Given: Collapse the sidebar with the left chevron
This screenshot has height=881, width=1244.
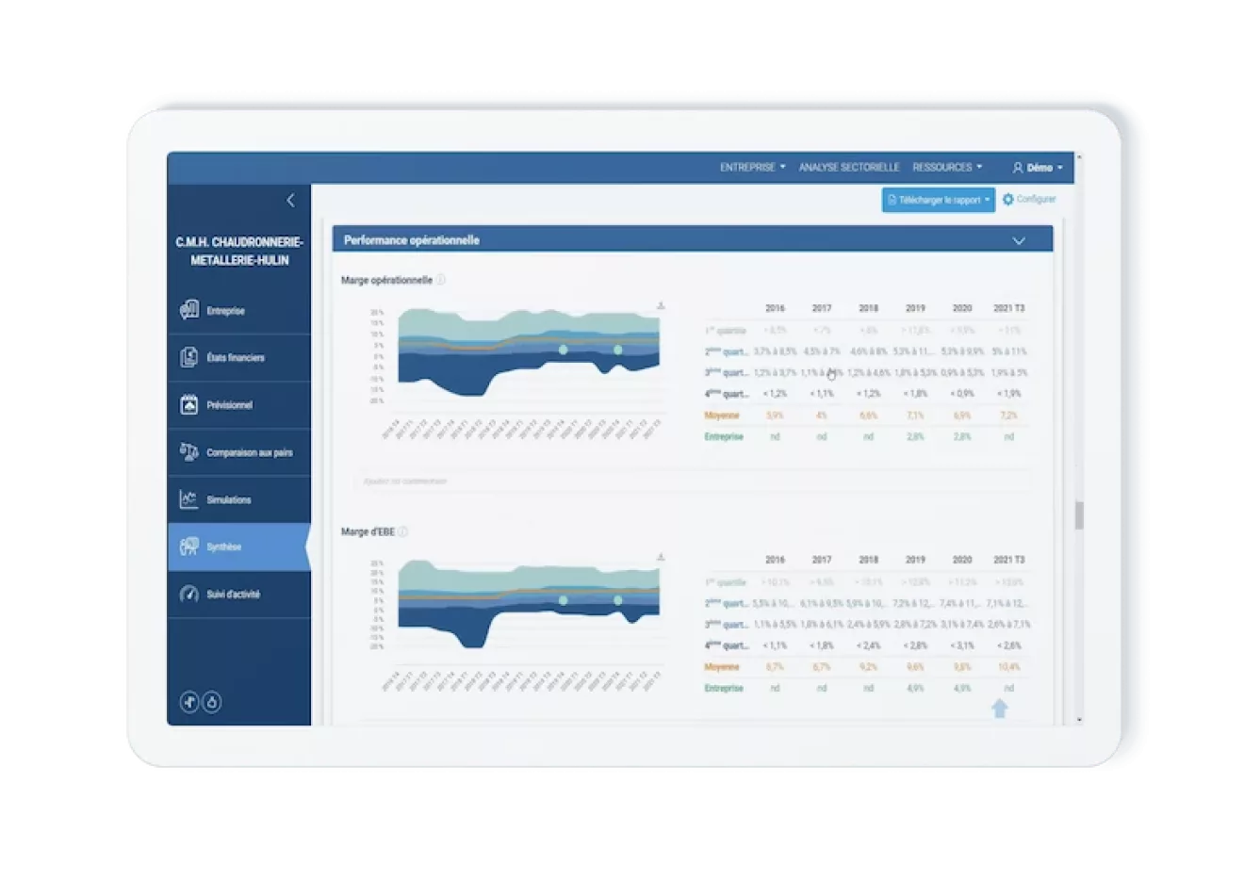Looking at the screenshot, I should point(290,200).
